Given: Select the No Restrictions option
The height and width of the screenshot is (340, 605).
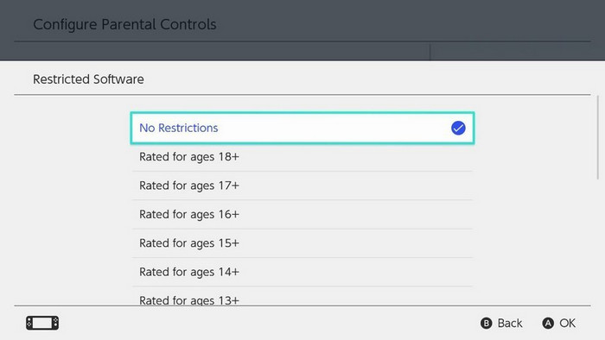Looking at the screenshot, I should 302,128.
